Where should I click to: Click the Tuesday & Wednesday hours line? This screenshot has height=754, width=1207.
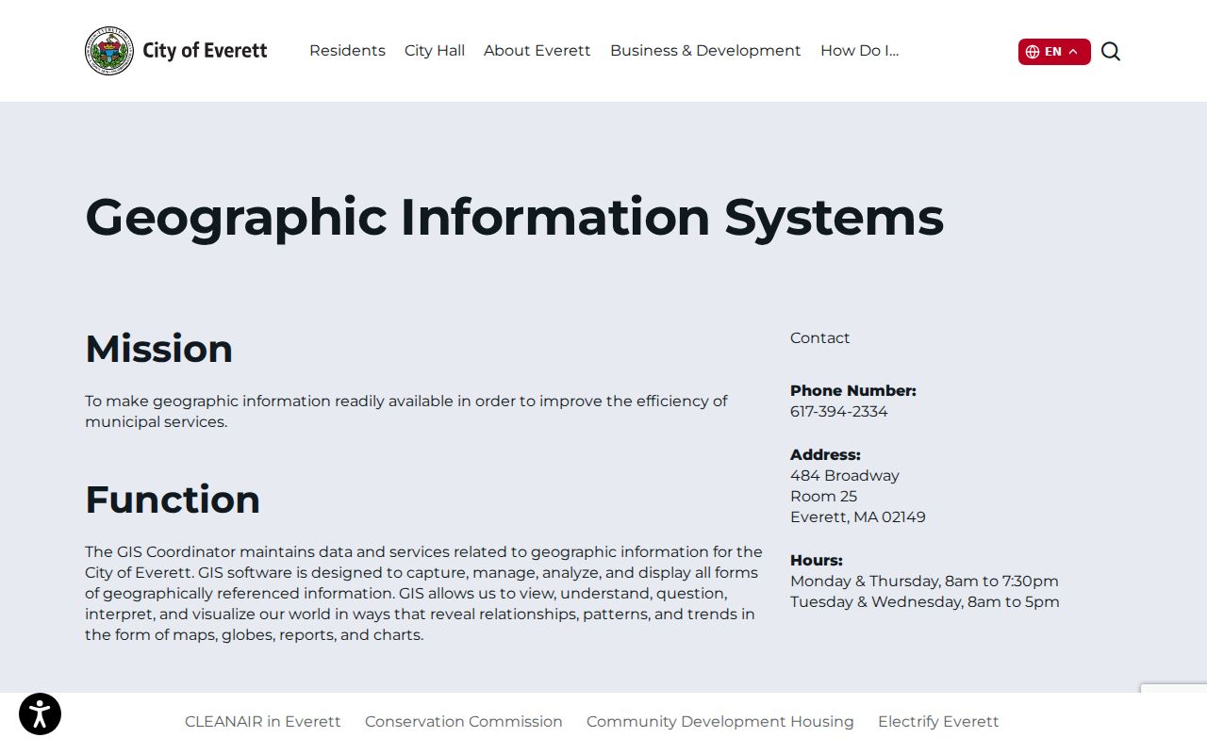pyautogui.click(x=925, y=602)
